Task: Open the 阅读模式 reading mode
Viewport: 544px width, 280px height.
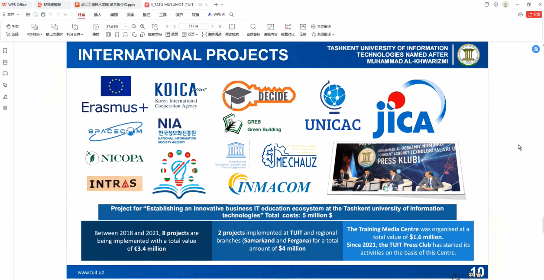Action: (x=232, y=27)
